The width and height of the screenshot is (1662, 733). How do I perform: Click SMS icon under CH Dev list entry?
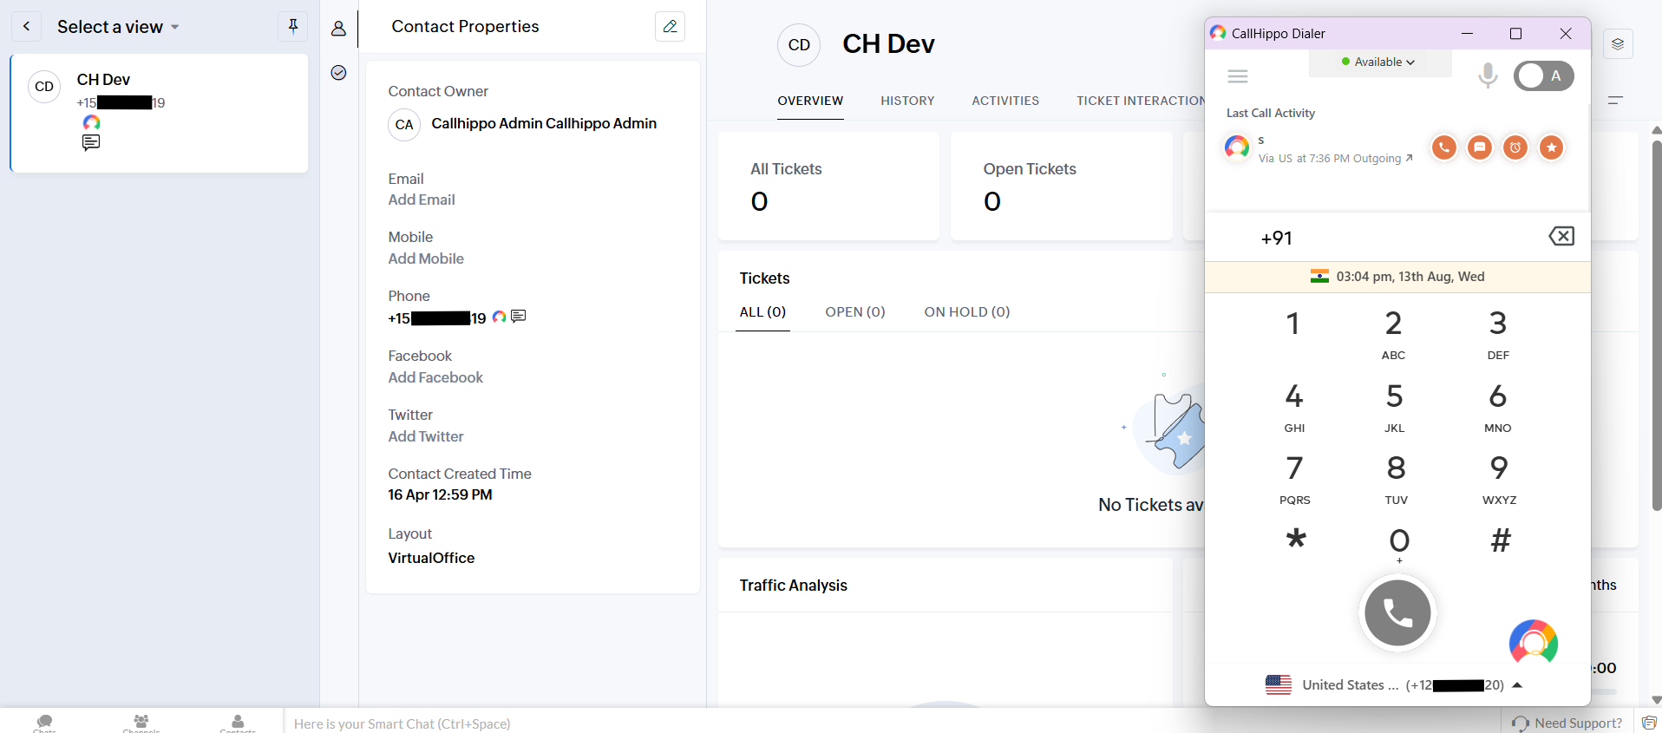coord(91,142)
